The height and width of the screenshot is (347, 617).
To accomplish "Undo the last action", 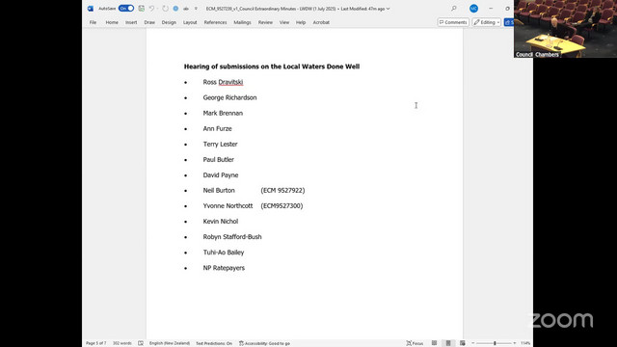I will (x=151, y=9).
